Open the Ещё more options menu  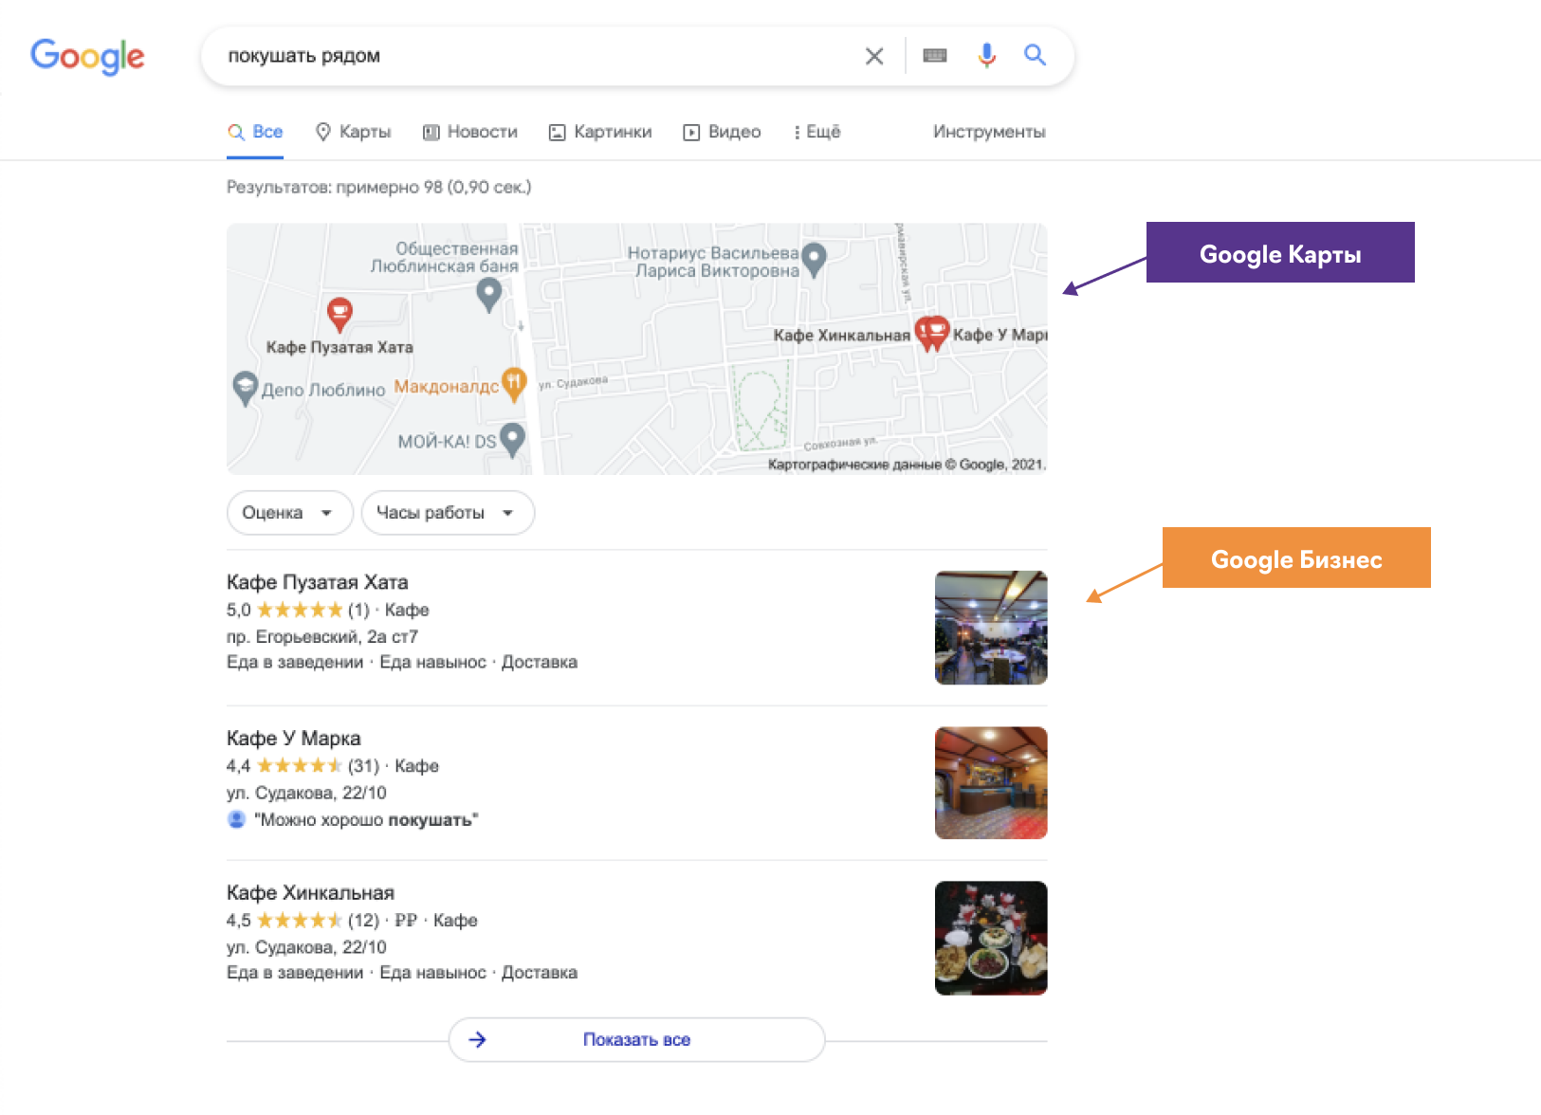click(x=817, y=132)
